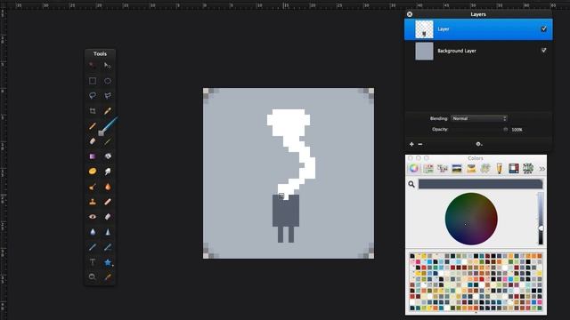The width and height of the screenshot is (570, 320).
Task: Adjust the brightness slider beside color wheel
Action: click(x=541, y=219)
